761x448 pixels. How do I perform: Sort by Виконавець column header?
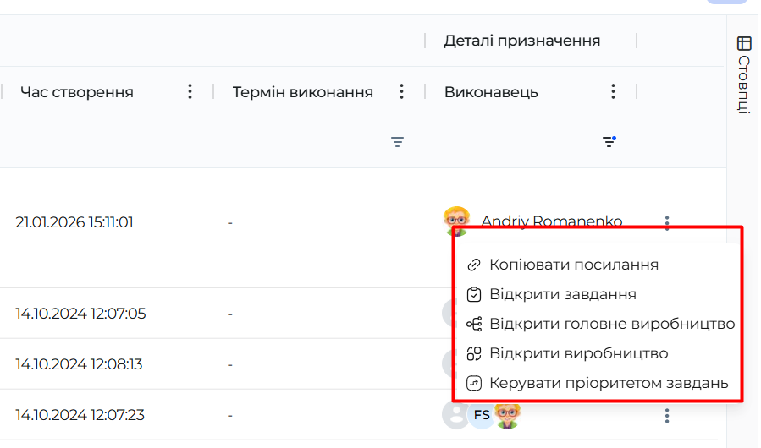pos(491,92)
